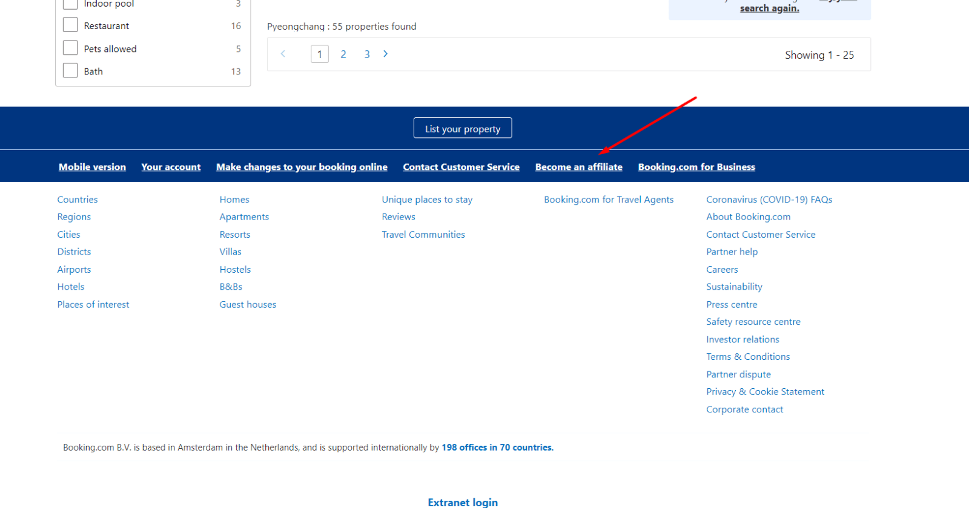Image resolution: width=969 pixels, height=508 pixels.
Task: Select the Indoor pool checkbox
Action: [x=70, y=4]
